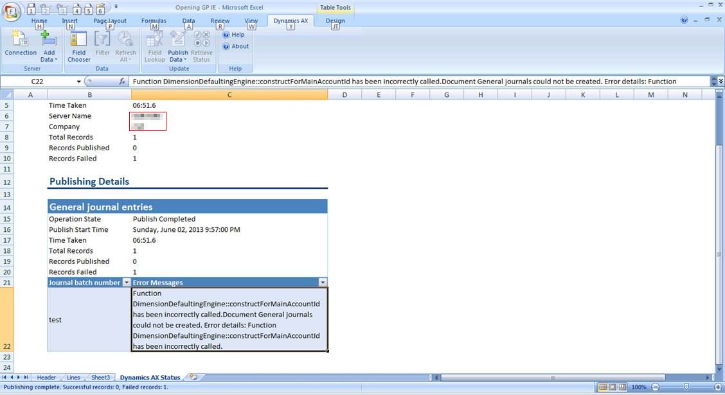Viewport: 725px width, 395px height.
Task: Select the Dynamics AX ribbon tab
Action: 291,21
